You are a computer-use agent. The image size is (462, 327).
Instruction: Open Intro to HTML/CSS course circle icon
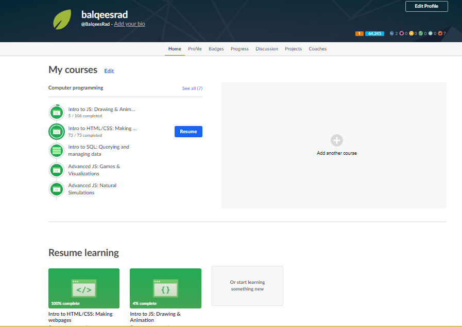click(x=57, y=132)
